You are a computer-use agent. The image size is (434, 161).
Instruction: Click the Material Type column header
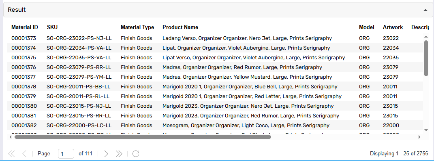point(137,27)
